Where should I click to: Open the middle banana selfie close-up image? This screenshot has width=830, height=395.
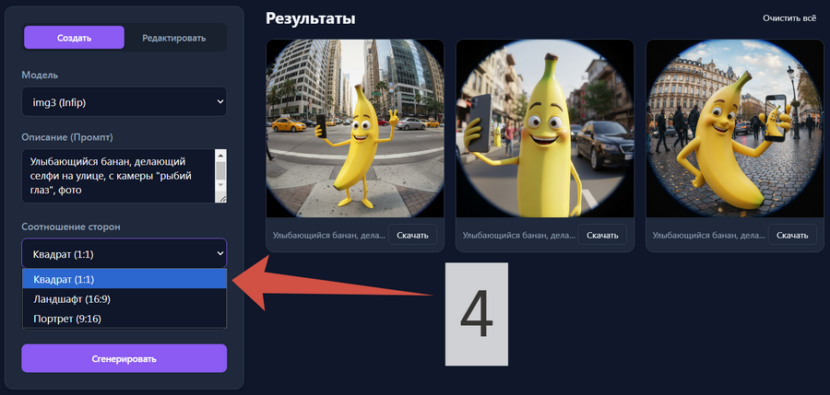tap(545, 128)
